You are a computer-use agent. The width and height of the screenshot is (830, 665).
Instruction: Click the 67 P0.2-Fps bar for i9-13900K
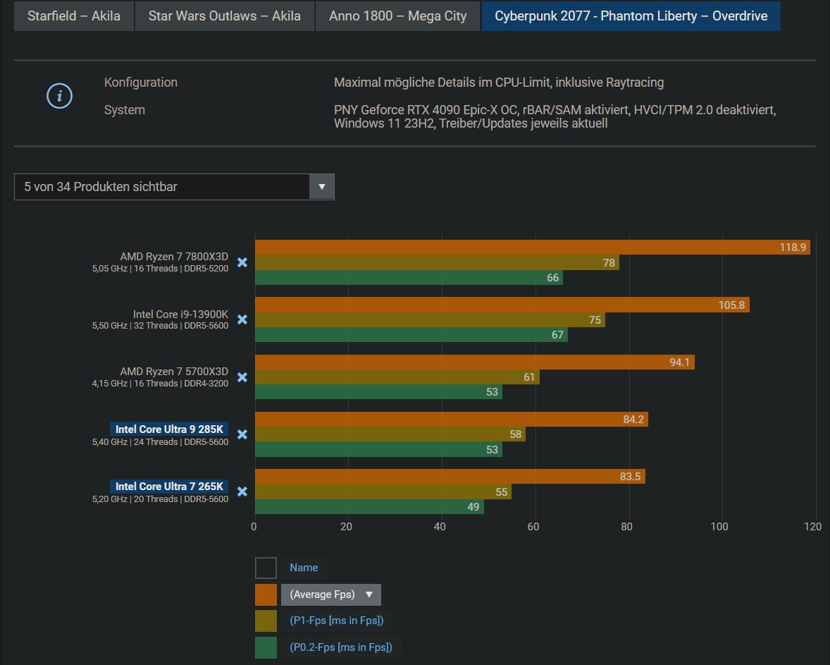click(411, 335)
